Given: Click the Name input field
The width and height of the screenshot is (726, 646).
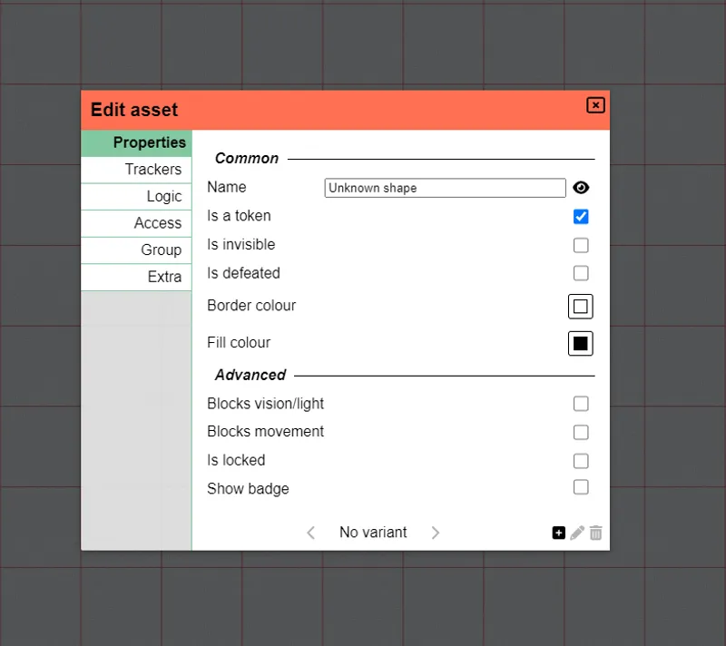Looking at the screenshot, I should [x=445, y=188].
